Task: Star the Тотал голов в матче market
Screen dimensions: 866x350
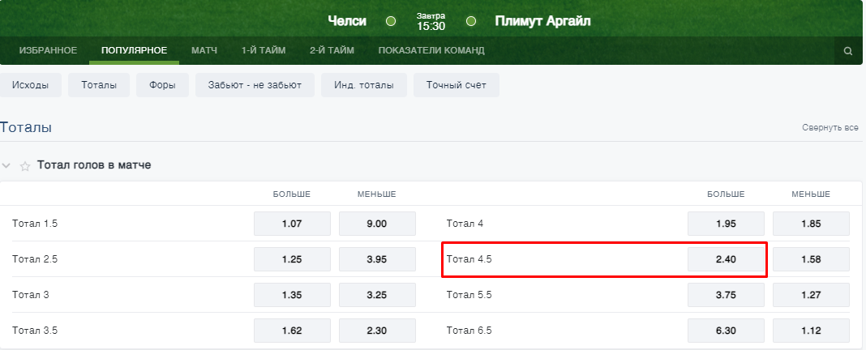Action: tap(25, 166)
